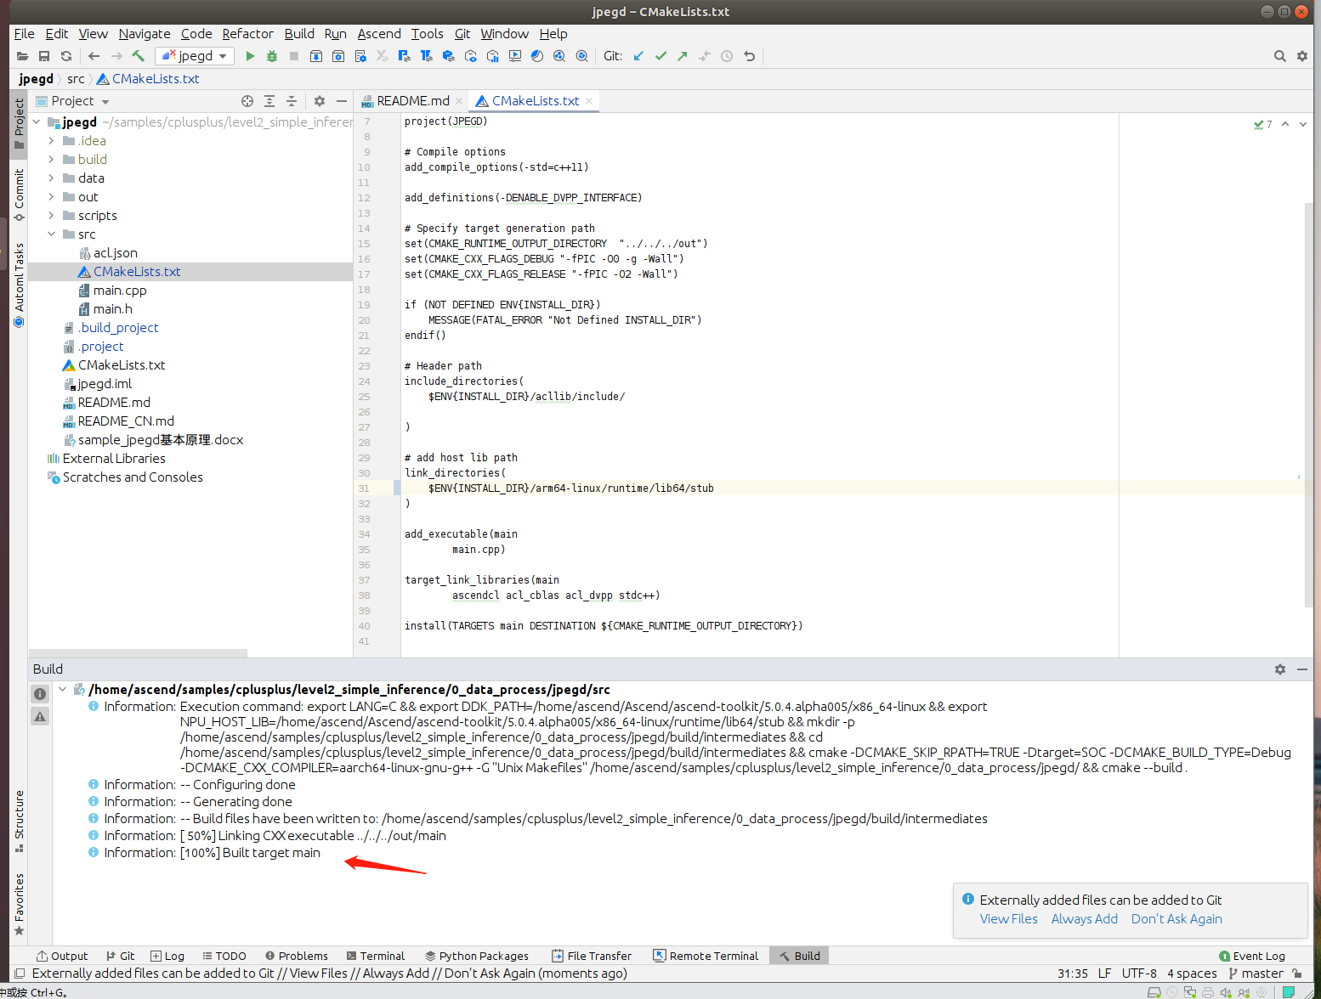The height and width of the screenshot is (999, 1321).
Task: Click the Git update project arrow
Action: (x=638, y=56)
